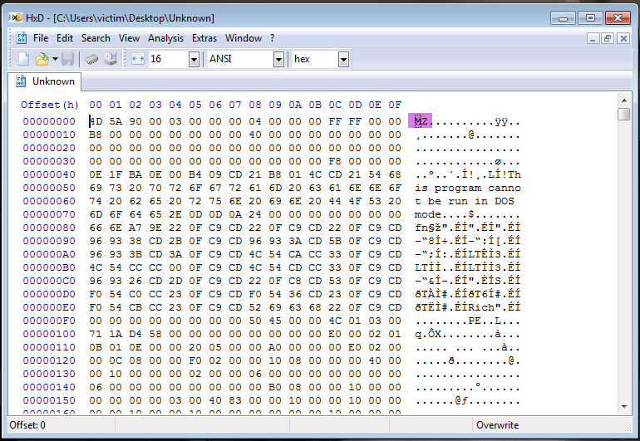Expand the recent files arrow beside Open

55,59
